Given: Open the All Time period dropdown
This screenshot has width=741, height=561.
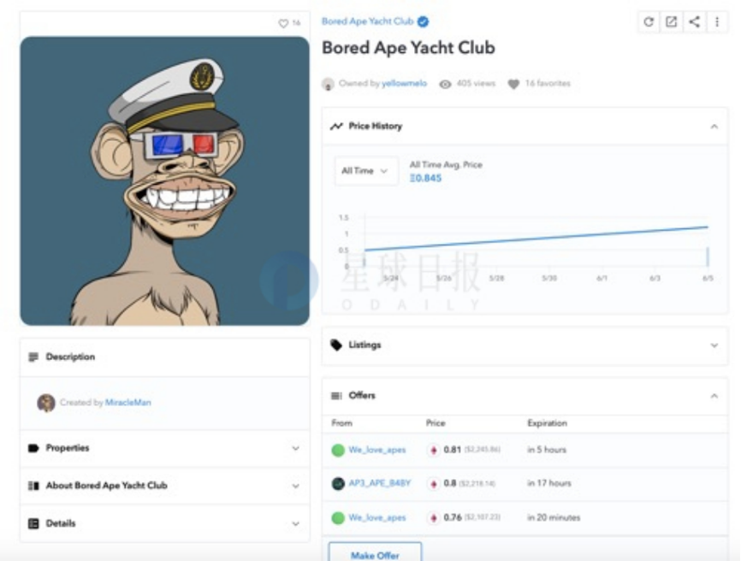Looking at the screenshot, I should [x=365, y=170].
